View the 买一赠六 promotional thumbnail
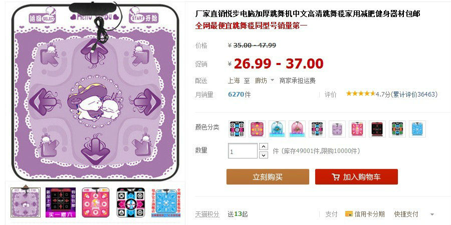This screenshot has height=225, width=451. (61, 202)
